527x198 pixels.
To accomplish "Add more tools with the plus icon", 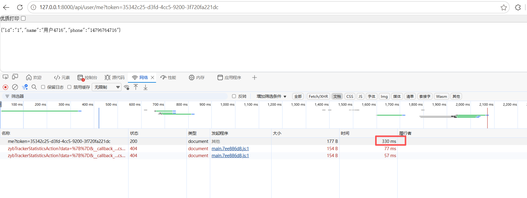I will 255,78.
